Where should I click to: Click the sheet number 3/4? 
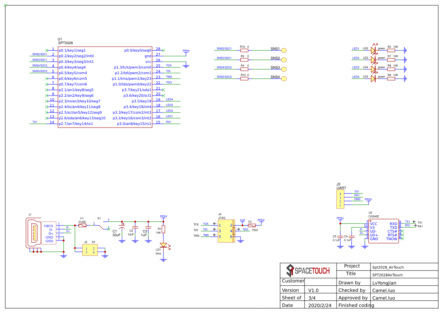[x=312, y=298]
